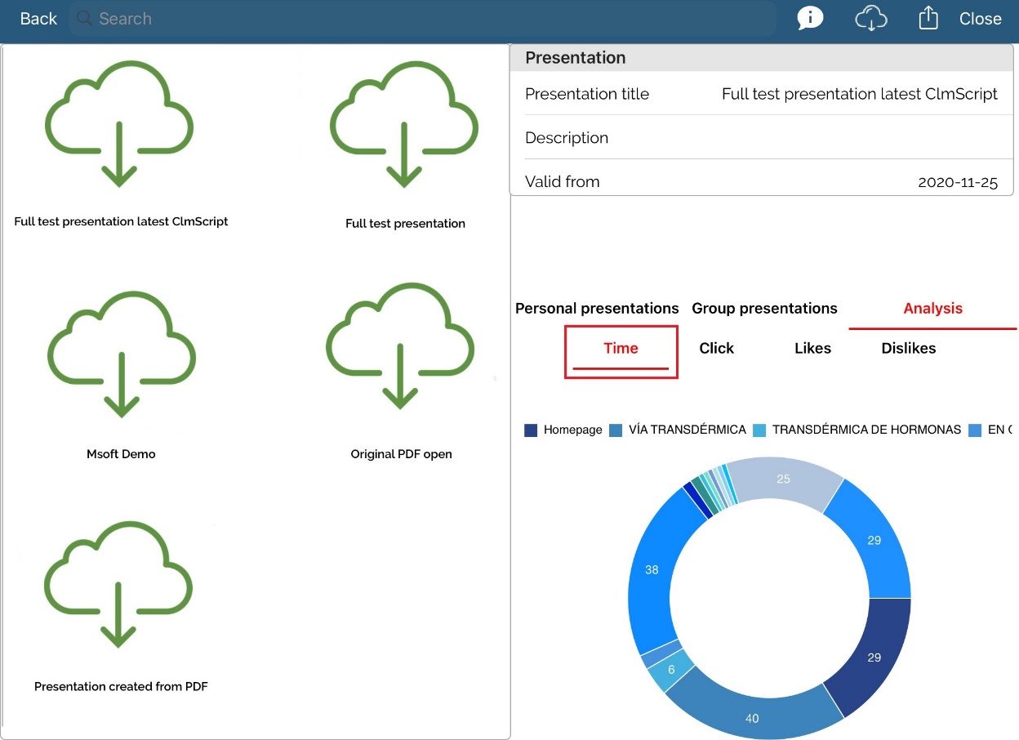
Task: Download Full test presentation latest ClmScript cloud icon
Action: click(x=119, y=123)
